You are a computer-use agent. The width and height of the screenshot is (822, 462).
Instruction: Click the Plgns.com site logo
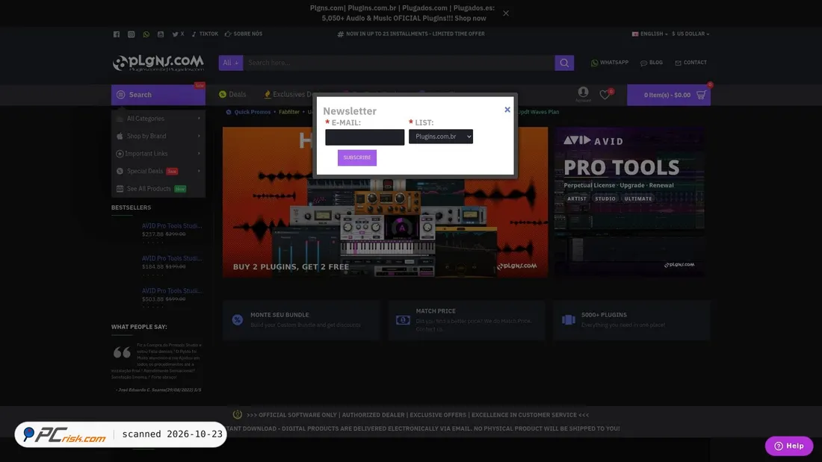pos(158,63)
